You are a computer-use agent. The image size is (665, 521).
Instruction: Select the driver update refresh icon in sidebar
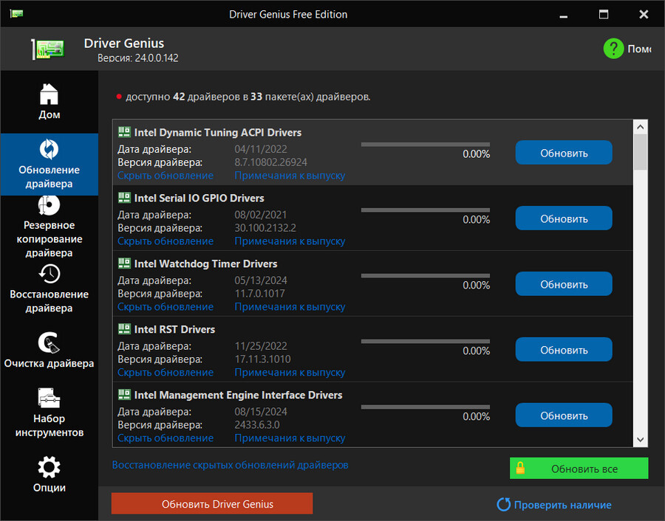[x=50, y=149]
